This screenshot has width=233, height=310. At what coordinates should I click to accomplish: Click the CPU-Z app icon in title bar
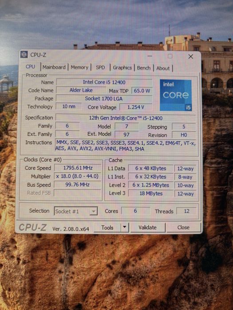(24, 54)
